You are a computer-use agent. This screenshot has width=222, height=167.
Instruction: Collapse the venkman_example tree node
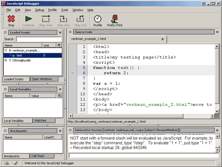(6, 50)
